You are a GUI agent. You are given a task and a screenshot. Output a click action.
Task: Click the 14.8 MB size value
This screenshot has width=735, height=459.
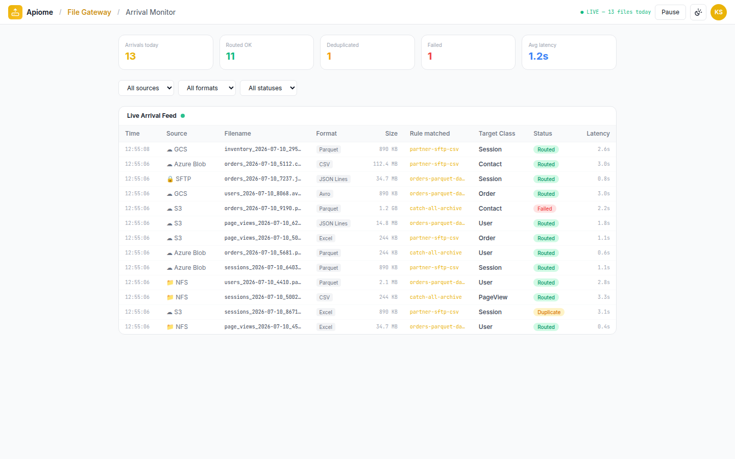(x=387, y=223)
